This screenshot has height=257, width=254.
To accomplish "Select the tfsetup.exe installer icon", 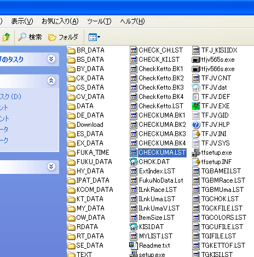I will coord(196,153).
